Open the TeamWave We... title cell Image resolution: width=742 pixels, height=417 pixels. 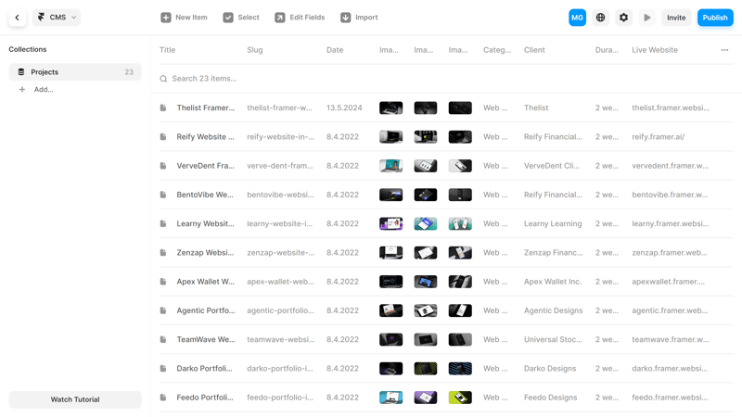pyautogui.click(x=205, y=339)
